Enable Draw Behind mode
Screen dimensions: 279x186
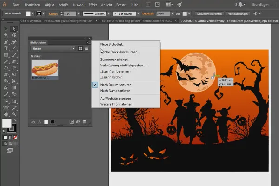10,144
